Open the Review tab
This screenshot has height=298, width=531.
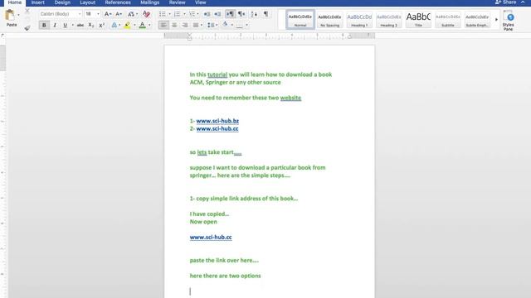tap(177, 2)
